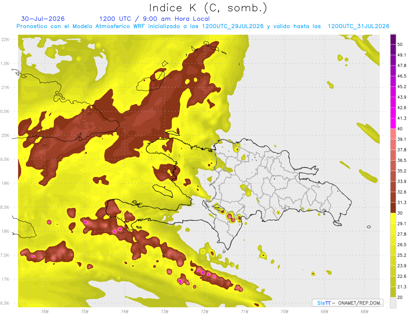Screen dimensions: 409x316
Task: Click the "18N" latitude label
Action: click(5, 231)
